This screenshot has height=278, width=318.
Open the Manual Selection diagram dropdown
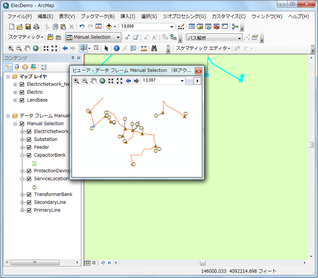(118, 37)
